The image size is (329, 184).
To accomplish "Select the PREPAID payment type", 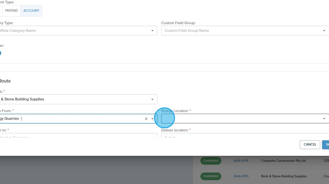I will pyautogui.click(x=11, y=11).
